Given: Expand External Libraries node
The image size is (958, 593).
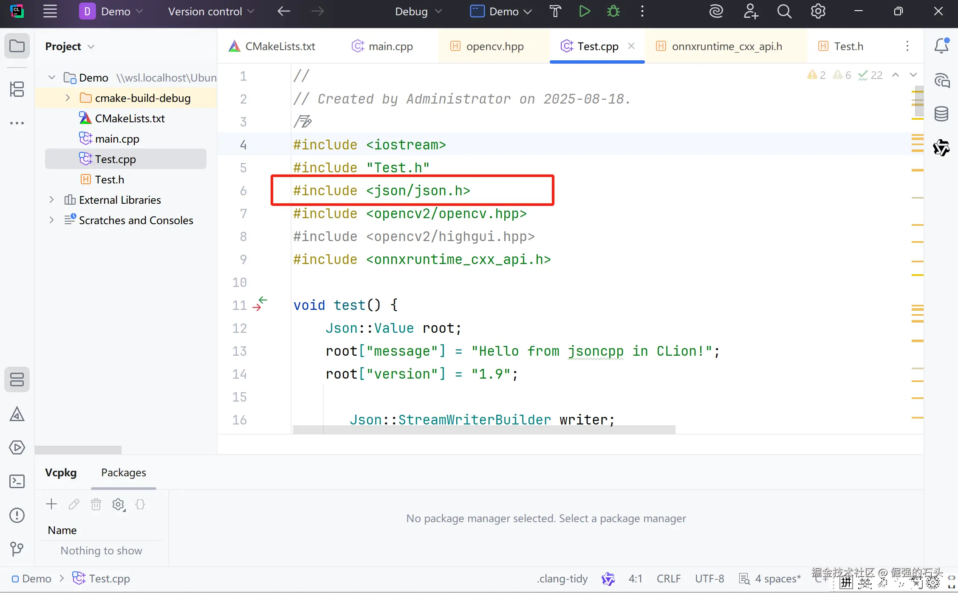Looking at the screenshot, I should click(x=51, y=200).
